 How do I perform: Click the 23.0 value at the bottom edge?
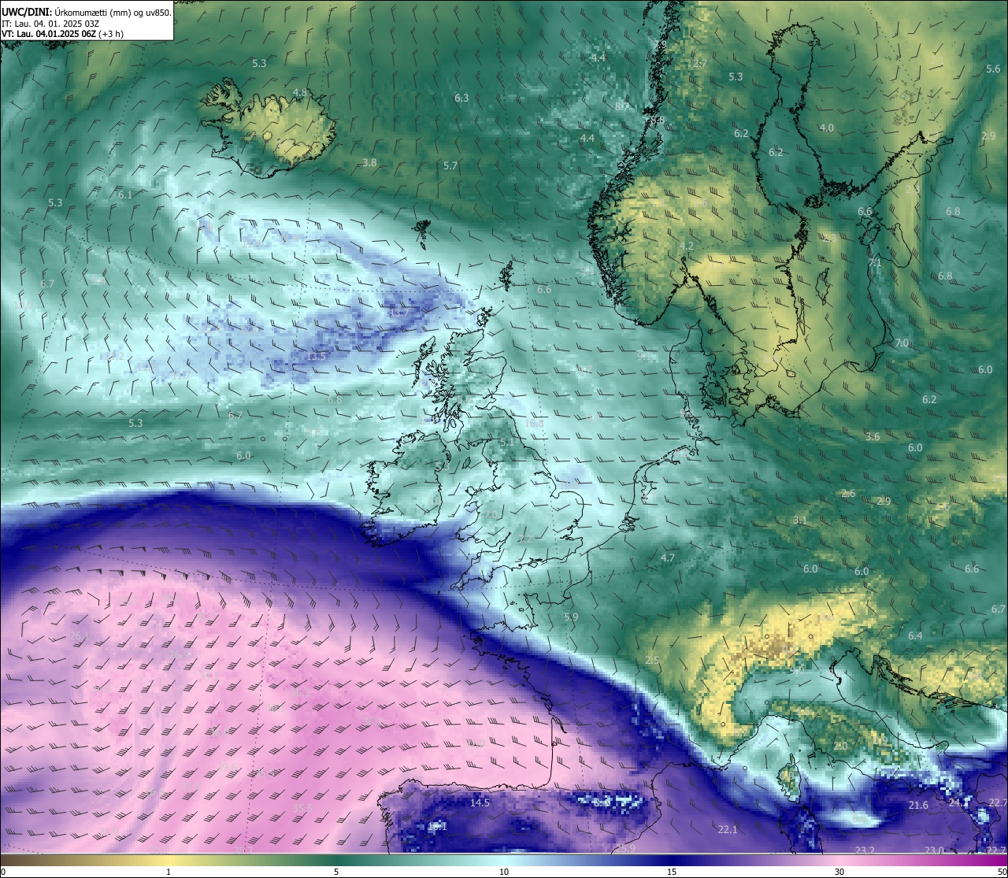coord(934,850)
